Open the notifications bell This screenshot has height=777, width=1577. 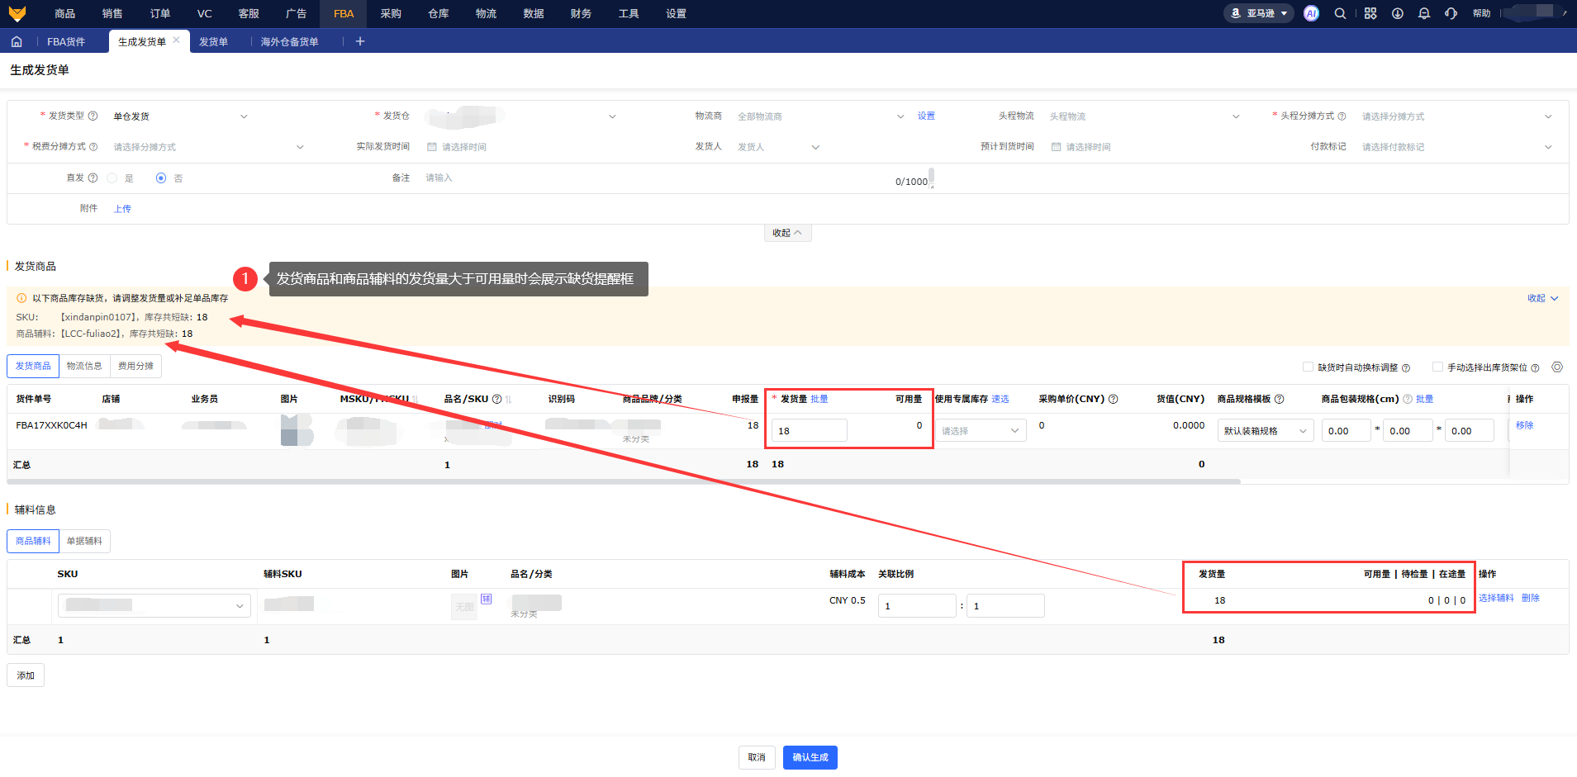point(1424,13)
